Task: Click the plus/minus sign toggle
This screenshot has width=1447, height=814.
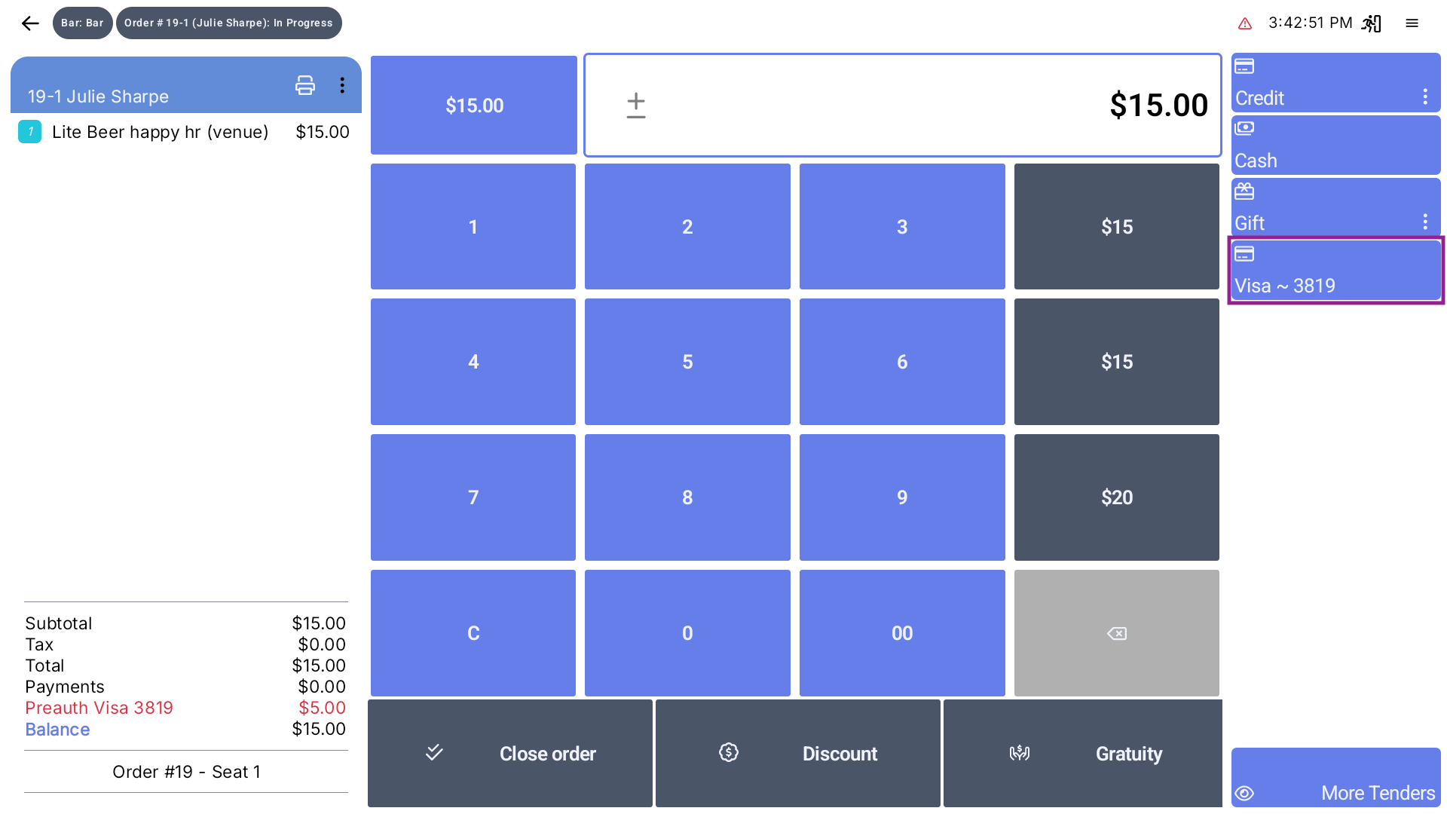Action: [635, 106]
